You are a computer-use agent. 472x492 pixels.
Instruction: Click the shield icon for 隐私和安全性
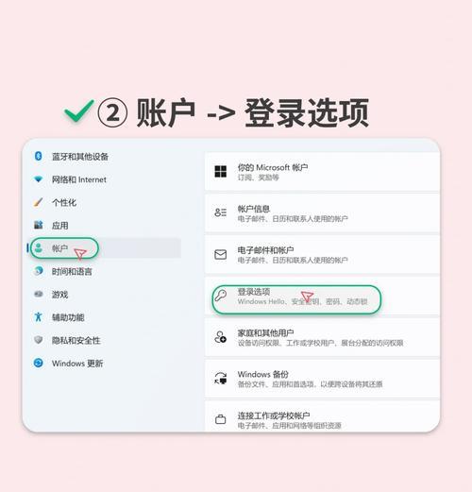pyautogui.click(x=39, y=340)
